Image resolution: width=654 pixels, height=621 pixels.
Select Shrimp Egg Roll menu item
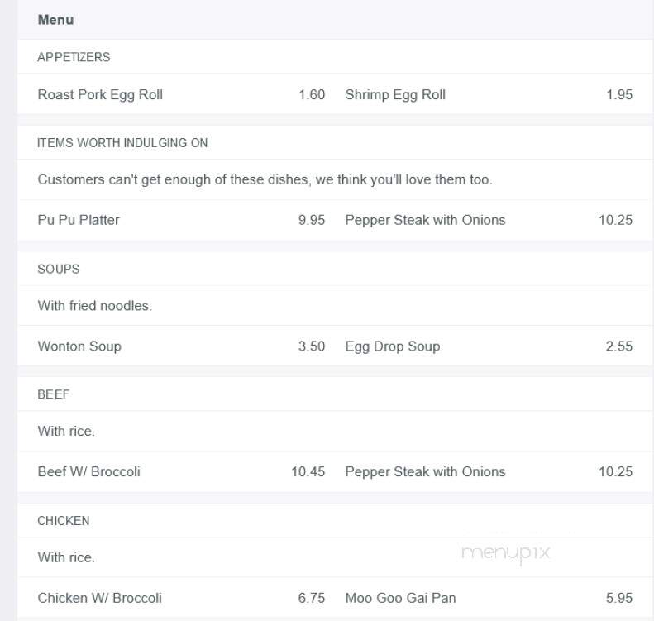coord(395,94)
